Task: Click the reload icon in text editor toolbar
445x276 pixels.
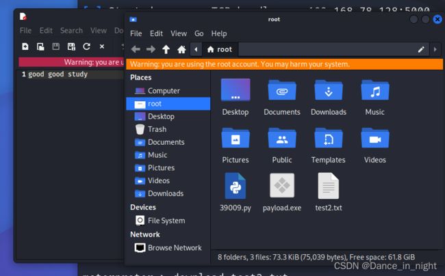Action: click(x=86, y=46)
